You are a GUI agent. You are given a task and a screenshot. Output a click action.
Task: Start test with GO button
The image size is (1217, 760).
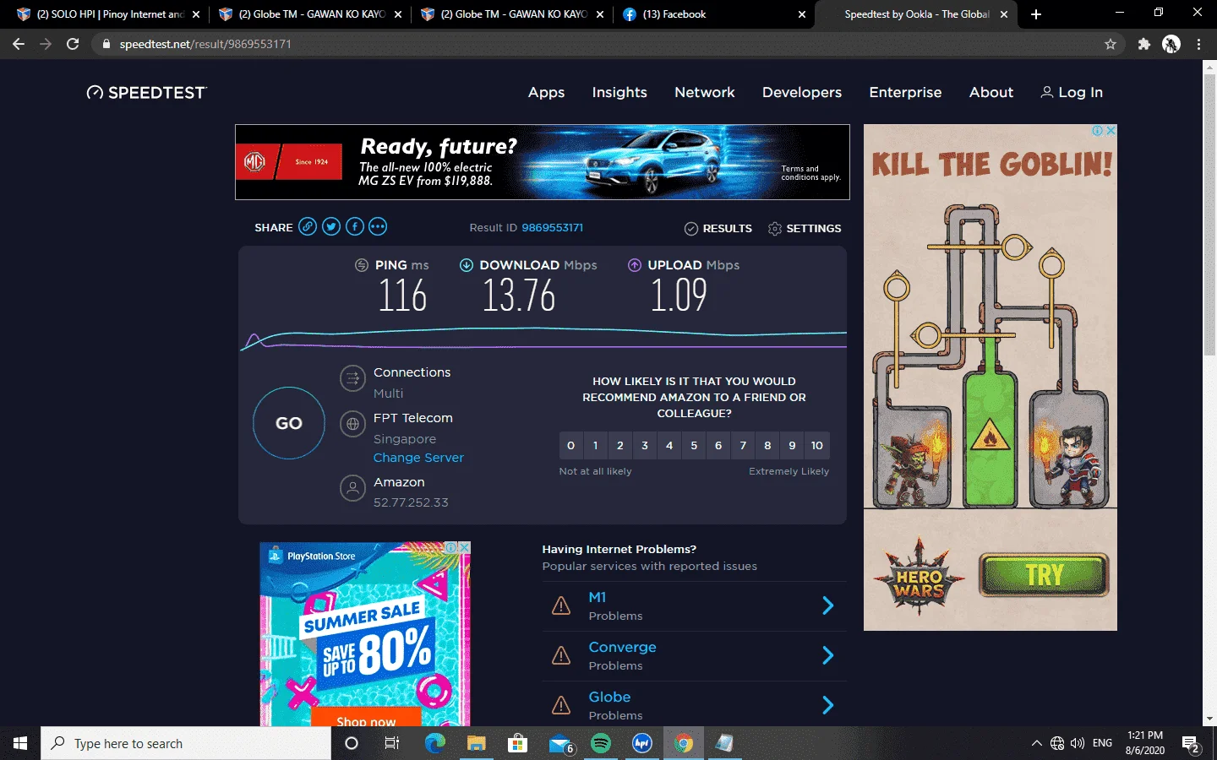[x=289, y=423]
